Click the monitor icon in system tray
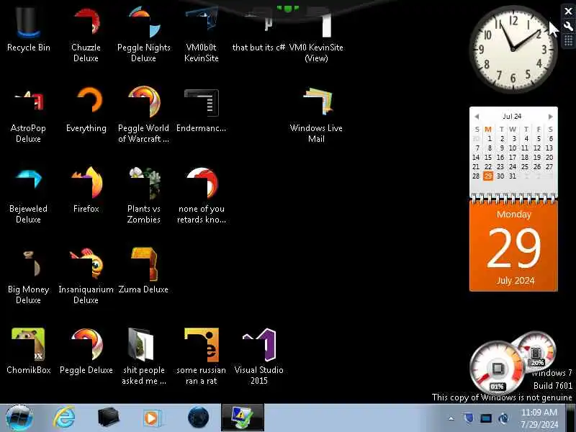The width and height of the screenshot is (576, 432). [485, 418]
